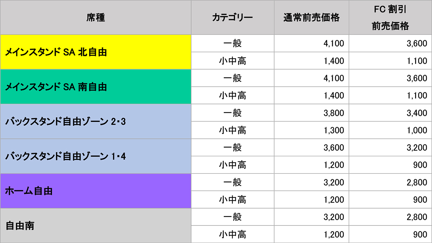This screenshot has width=432, height=243.
Task: Click the 通常前売価格 column header
Action: point(311,18)
